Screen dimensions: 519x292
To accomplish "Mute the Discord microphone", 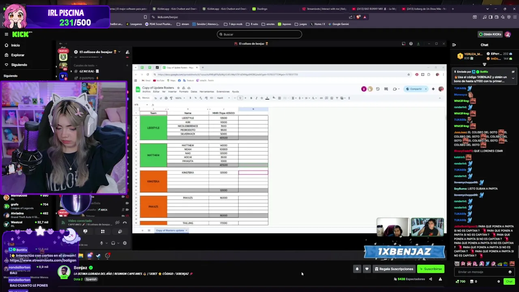I will point(101,243).
